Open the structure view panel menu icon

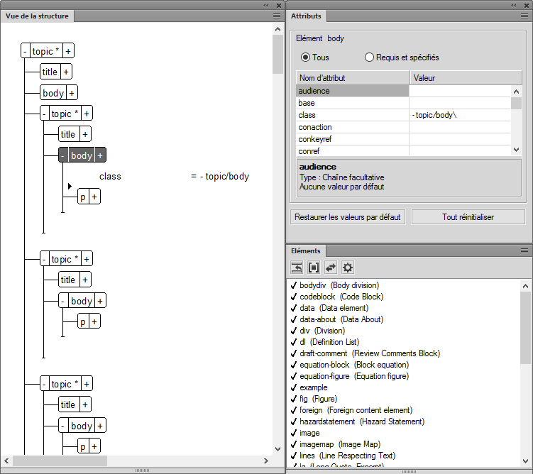point(277,16)
